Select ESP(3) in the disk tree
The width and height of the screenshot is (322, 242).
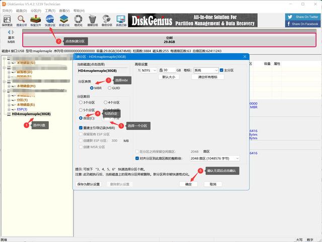click(x=22, y=110)
